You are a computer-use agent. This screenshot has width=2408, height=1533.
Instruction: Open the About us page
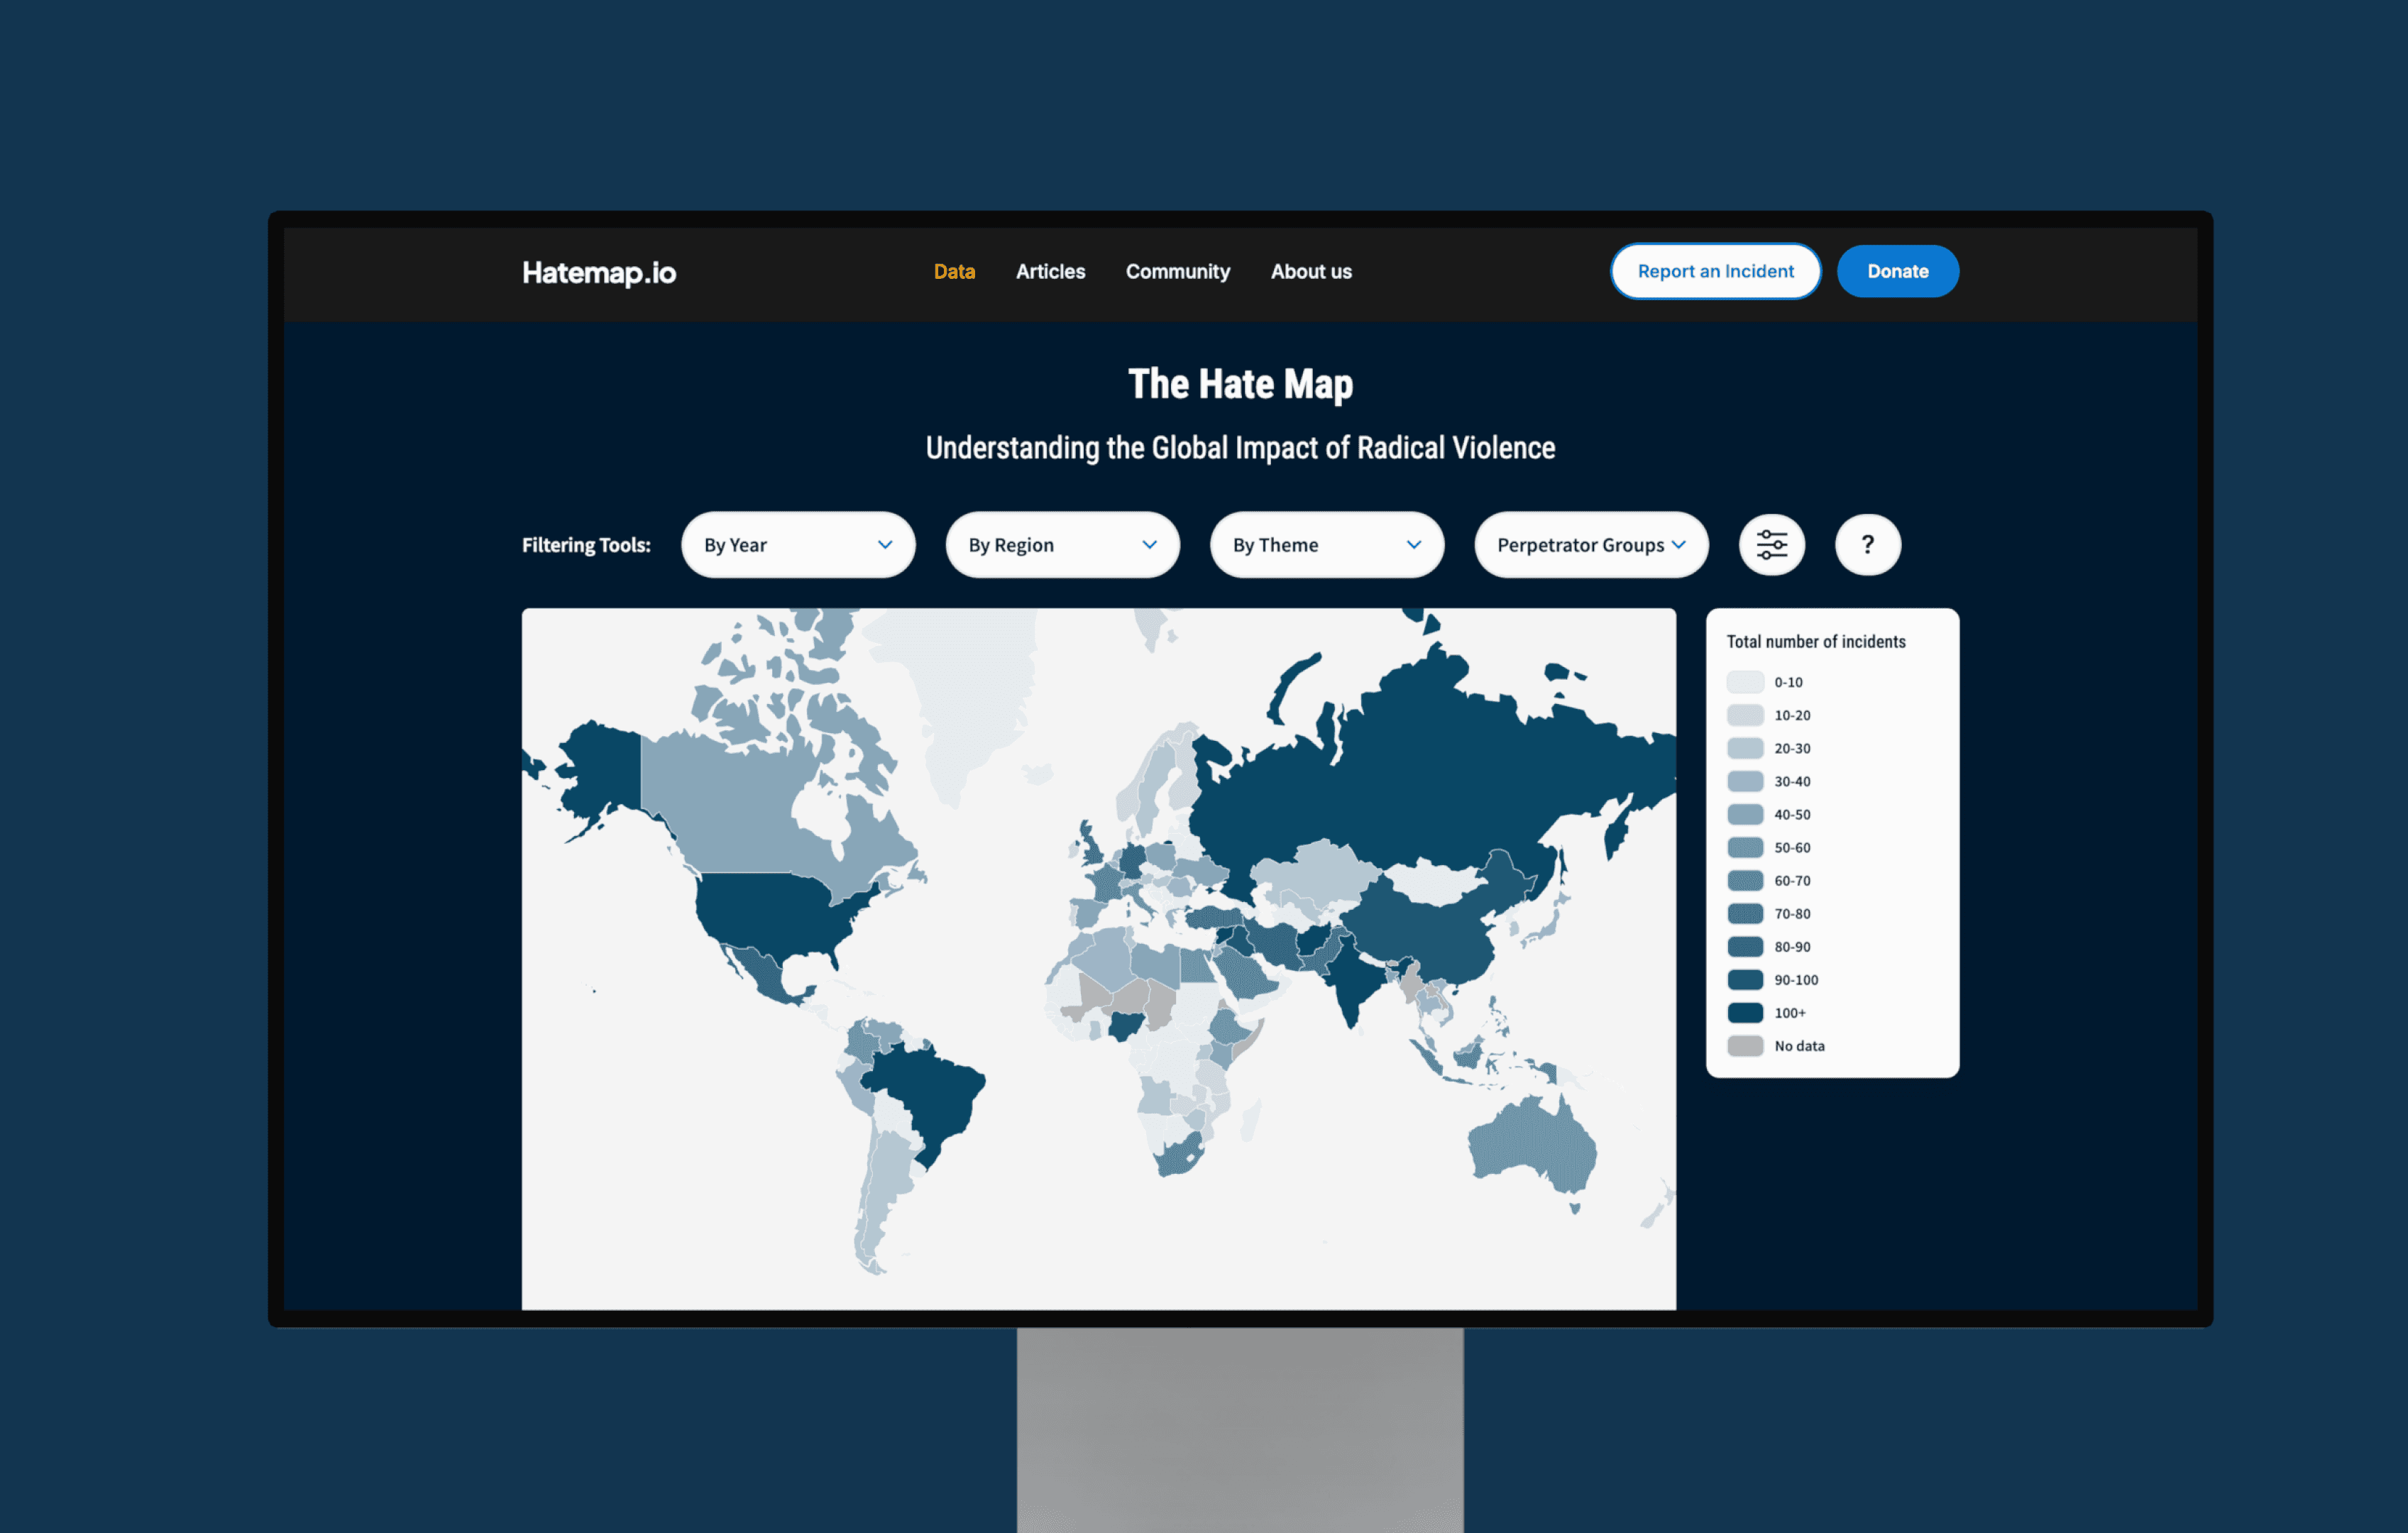pos(1310,272)
